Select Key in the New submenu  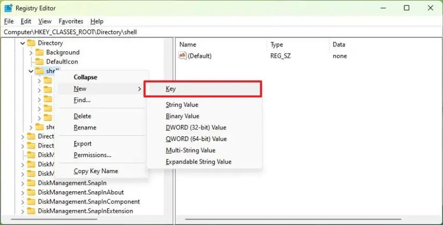(203, 89)
